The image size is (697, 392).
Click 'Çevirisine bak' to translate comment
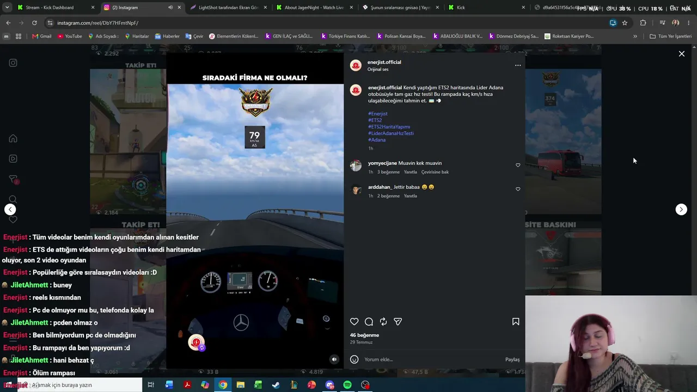(435, 172)
